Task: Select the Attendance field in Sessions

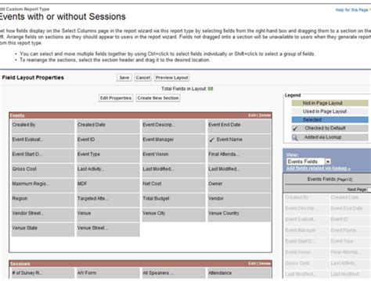Action: tap(239, 273)
